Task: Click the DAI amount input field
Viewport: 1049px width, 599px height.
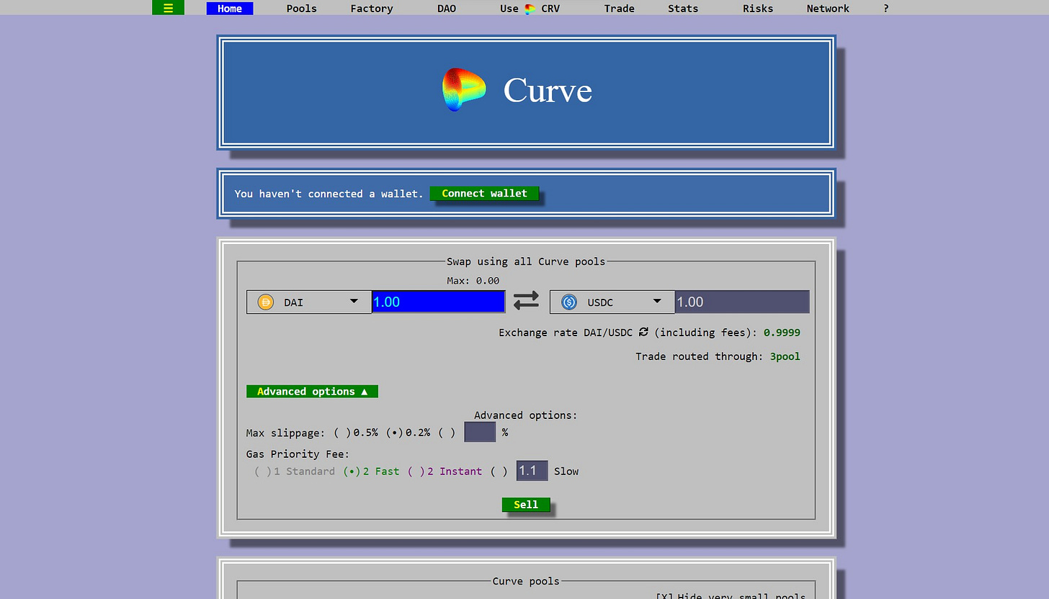Action: click(438, 302)
